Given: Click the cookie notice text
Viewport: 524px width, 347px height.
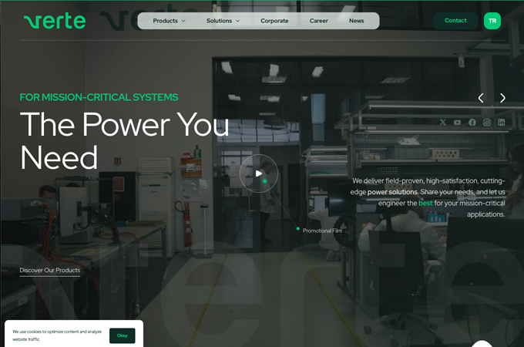Looking at the screenshot, I should point(57,335).
